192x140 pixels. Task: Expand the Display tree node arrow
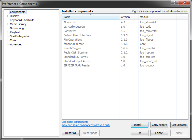[x=7, y=16]
